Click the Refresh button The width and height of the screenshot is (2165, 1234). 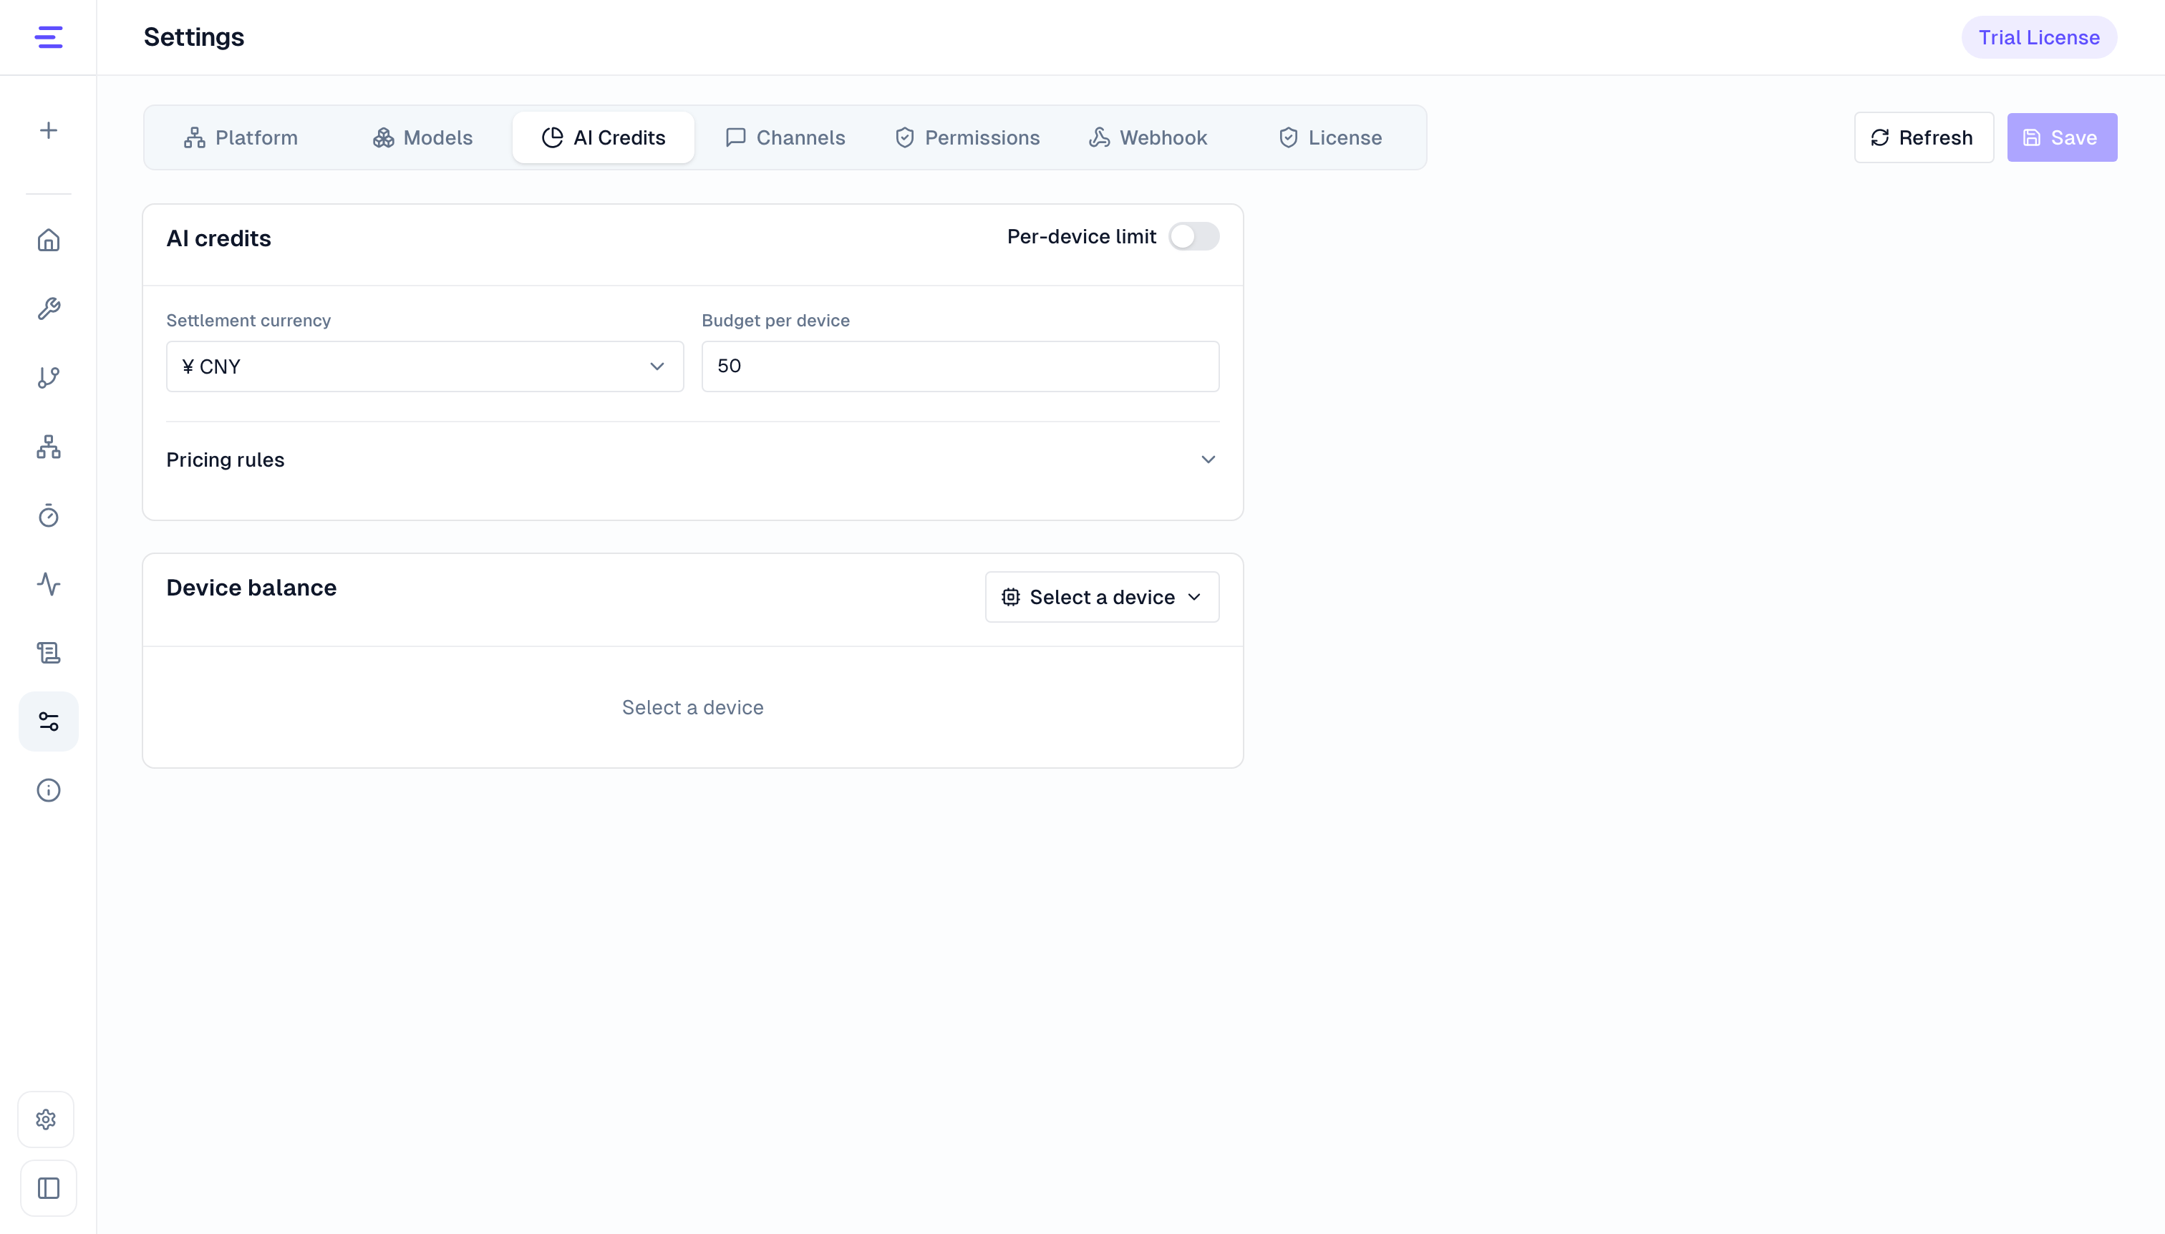tap(1924, 137)
